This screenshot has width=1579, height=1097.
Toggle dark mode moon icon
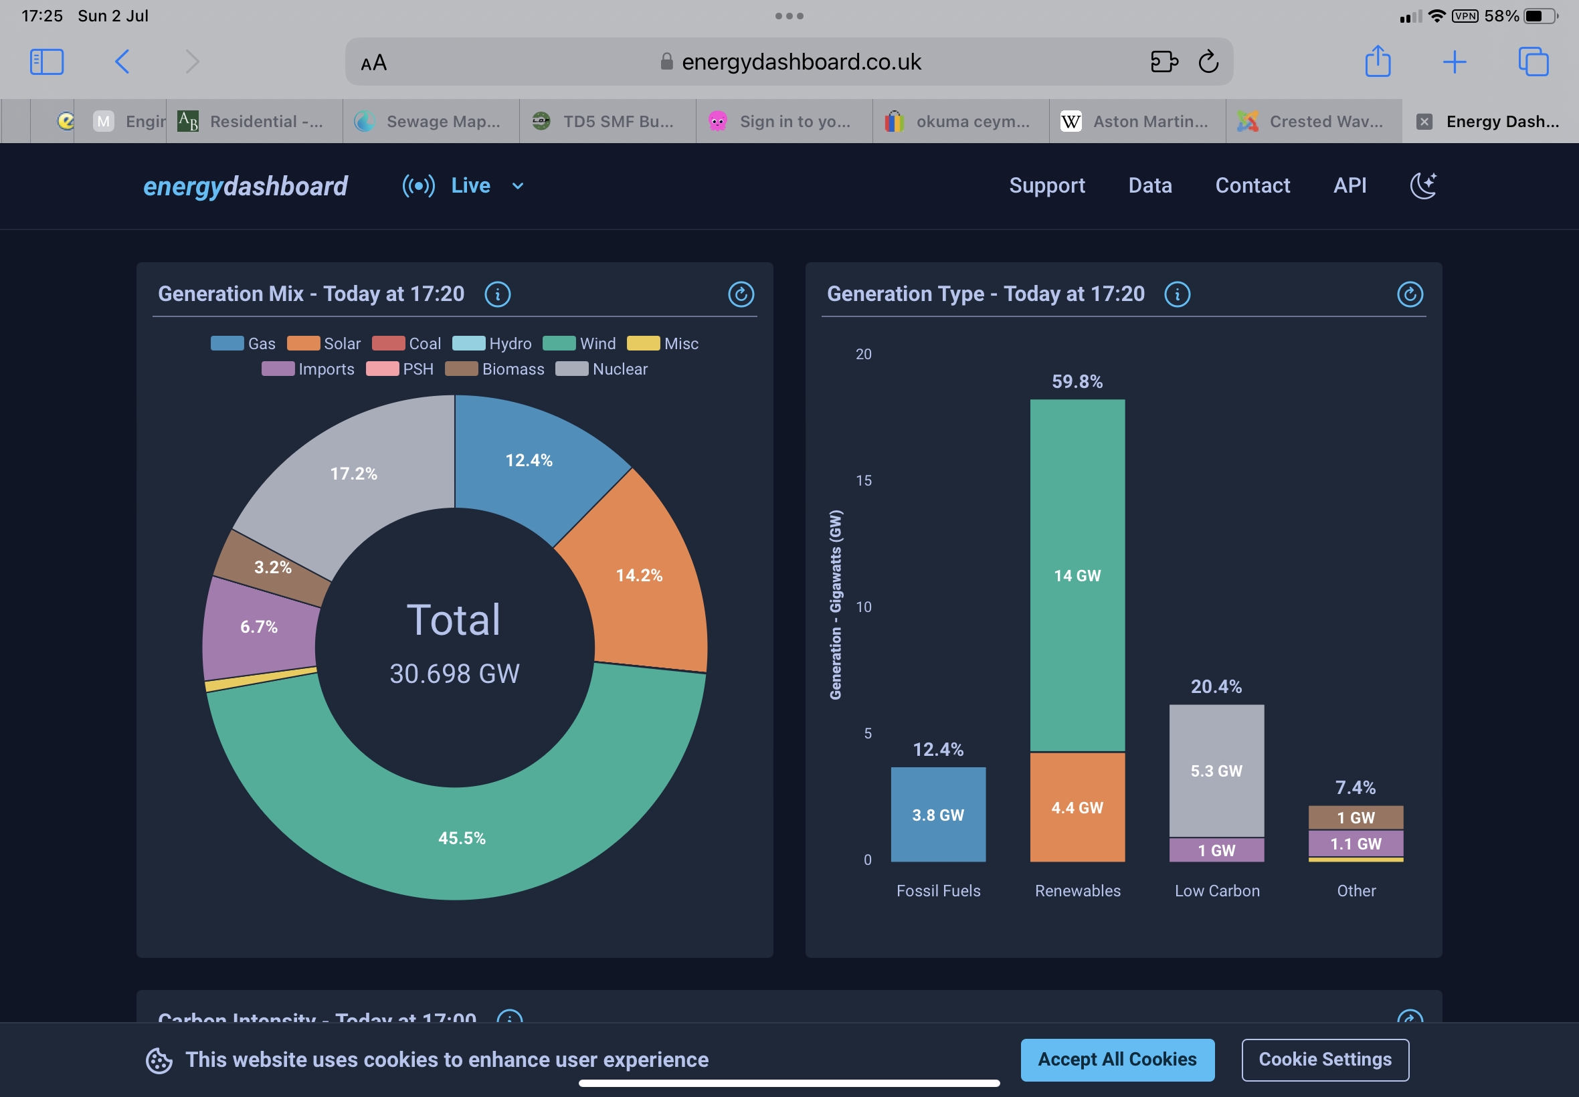click(1422, 185)
